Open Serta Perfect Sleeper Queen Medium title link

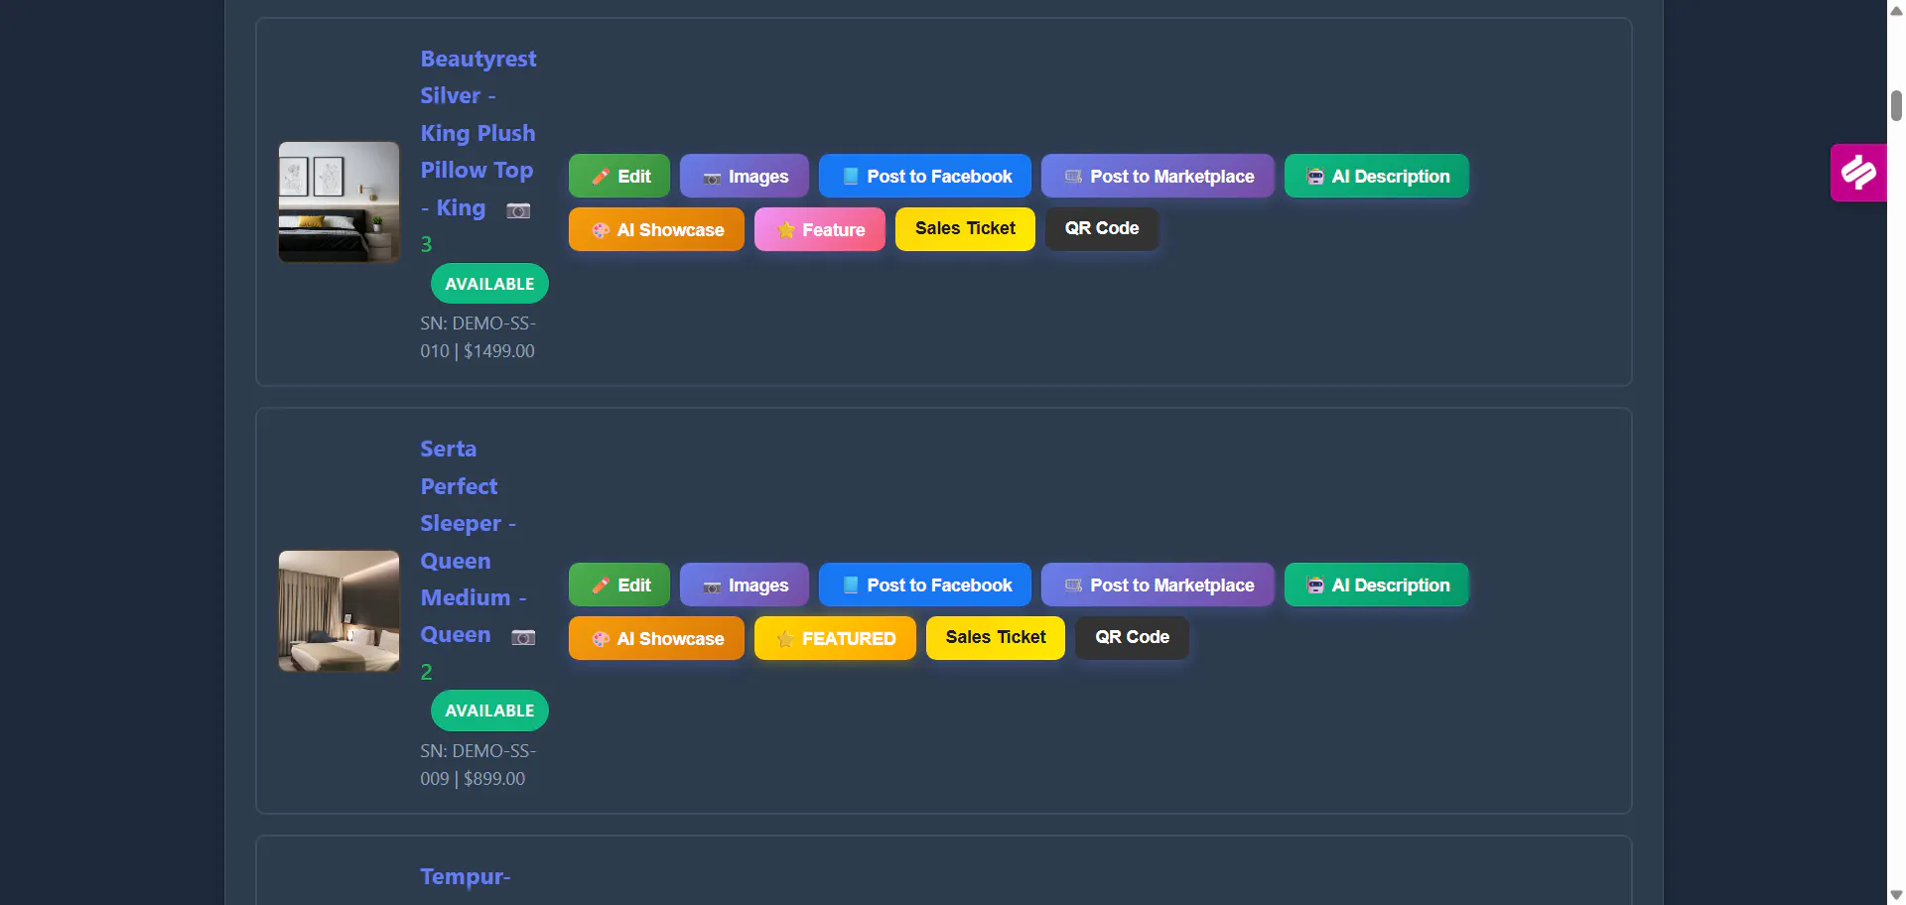tap(473, 542)
